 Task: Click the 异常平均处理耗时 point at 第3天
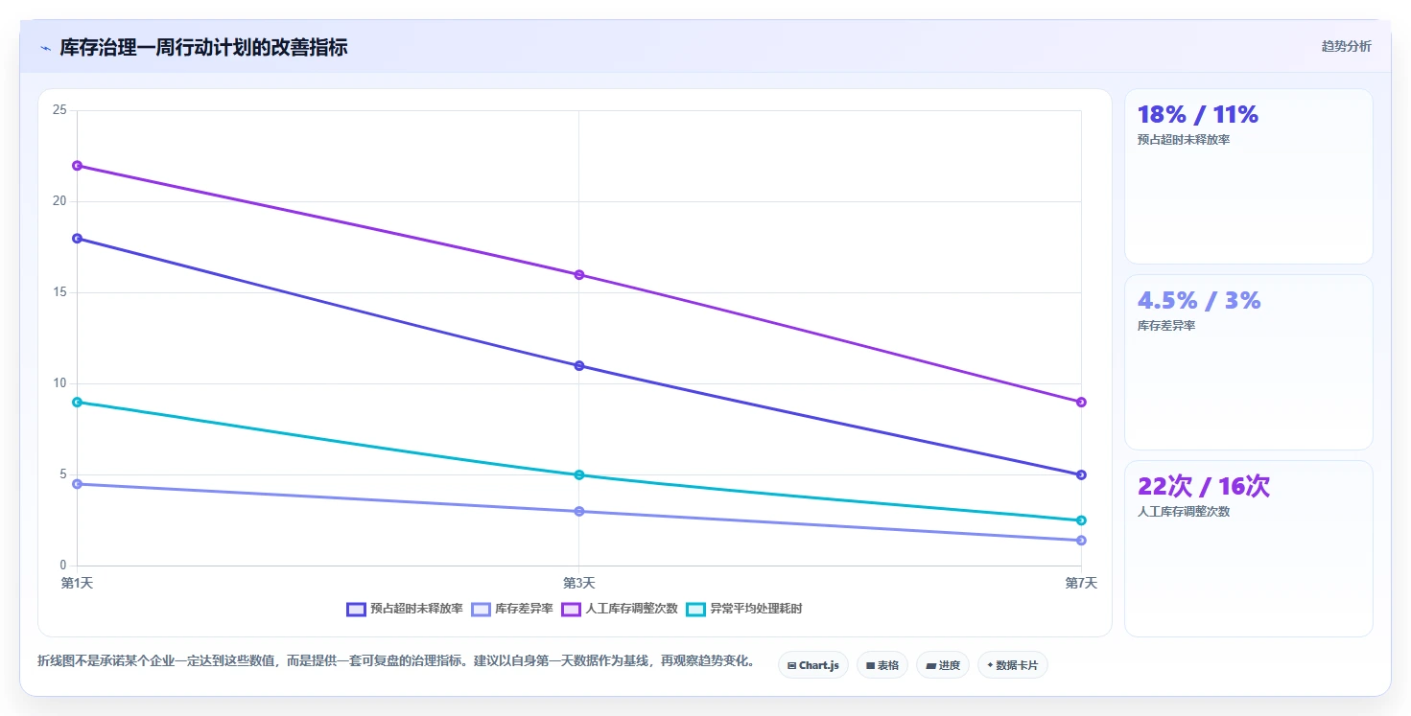(x=579, y=475)
